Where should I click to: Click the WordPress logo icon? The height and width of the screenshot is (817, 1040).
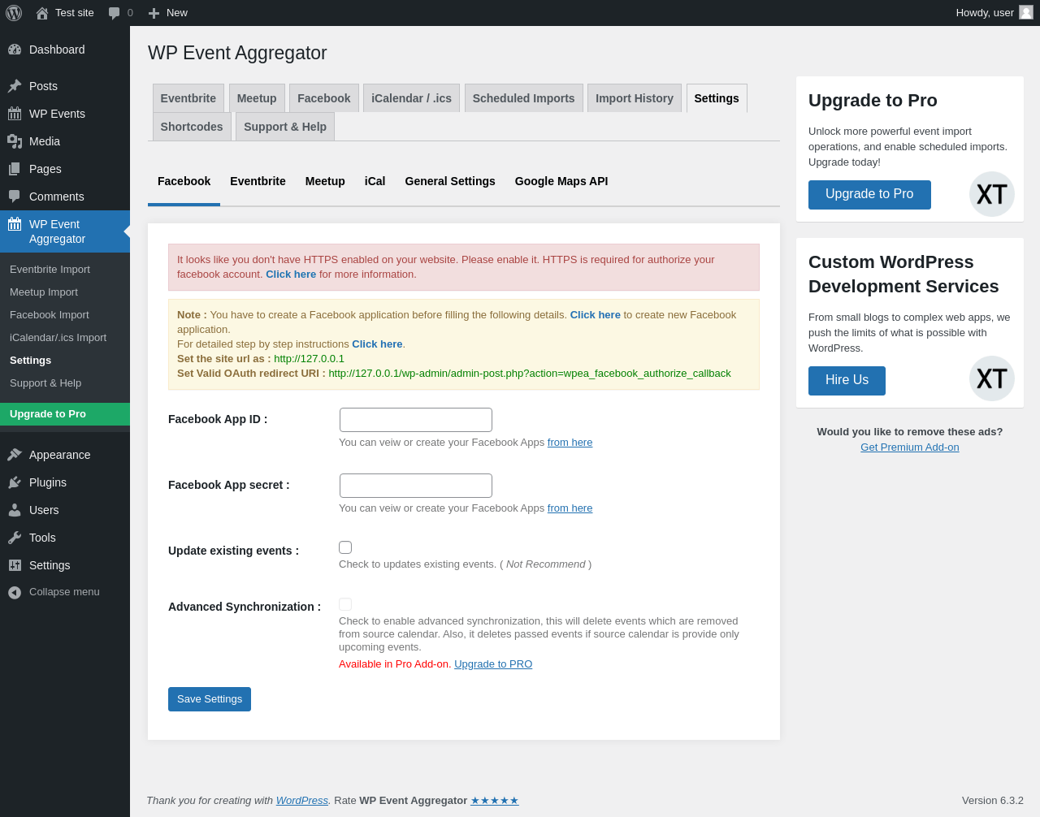tap(14, 13)
